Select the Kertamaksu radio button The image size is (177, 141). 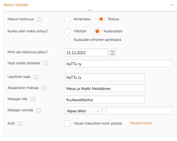[x=67, y=19]
